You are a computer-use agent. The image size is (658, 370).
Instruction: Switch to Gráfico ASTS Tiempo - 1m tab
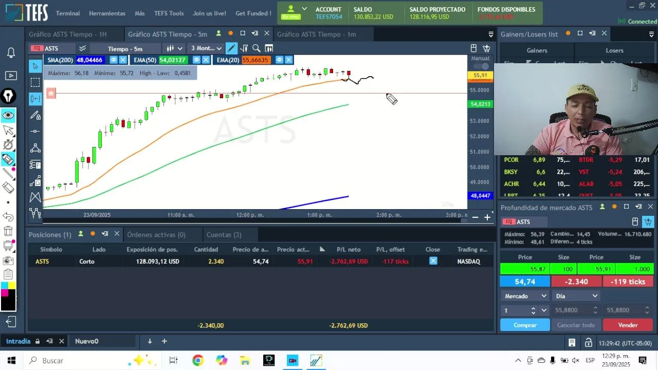point(317,34)
